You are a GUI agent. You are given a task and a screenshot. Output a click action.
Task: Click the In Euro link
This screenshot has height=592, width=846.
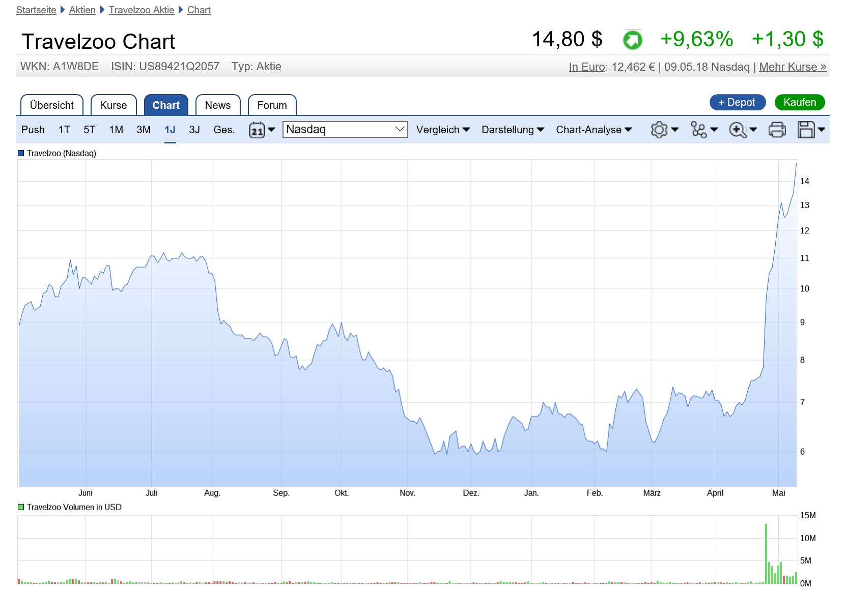587,67
